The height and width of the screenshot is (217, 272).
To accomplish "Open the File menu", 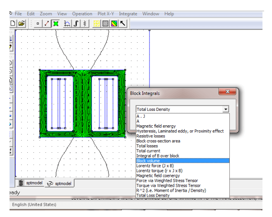I will click(18, 14).
